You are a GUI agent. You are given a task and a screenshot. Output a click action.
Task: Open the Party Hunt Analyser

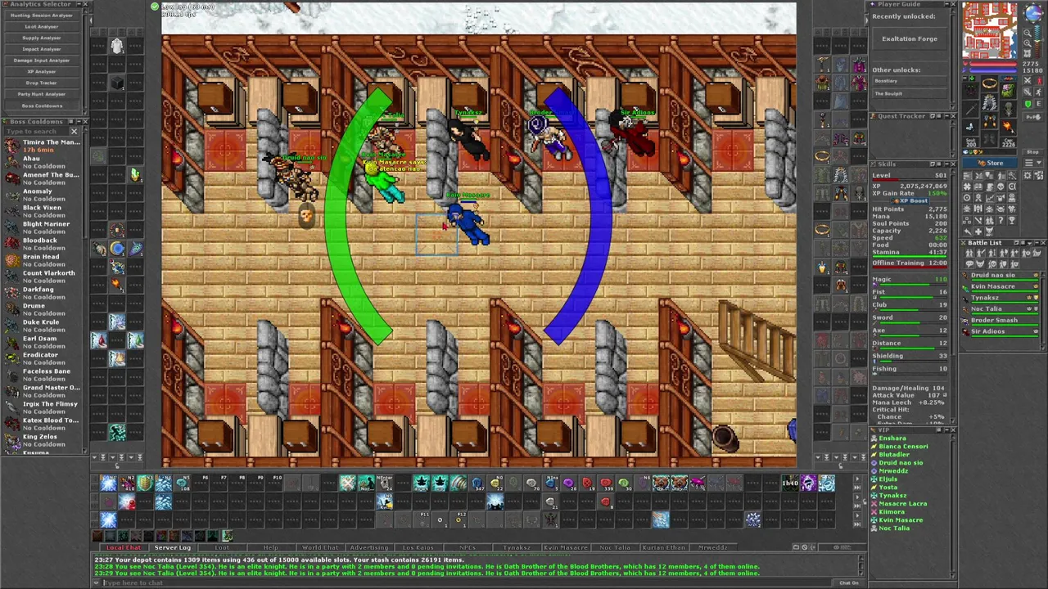(x=42, y=94)
